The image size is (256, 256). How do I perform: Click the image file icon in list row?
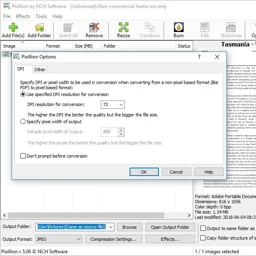(6, 54)
